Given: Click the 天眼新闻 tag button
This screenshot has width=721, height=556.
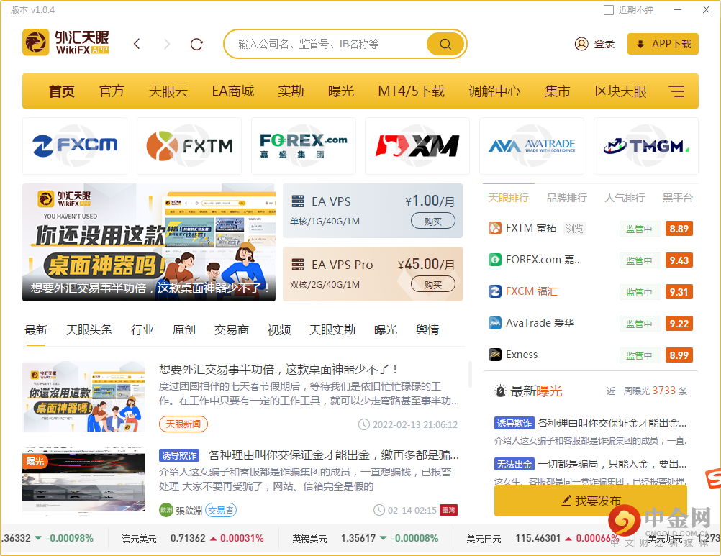Looking at the screenshot, I should click(x=183, y=424).
